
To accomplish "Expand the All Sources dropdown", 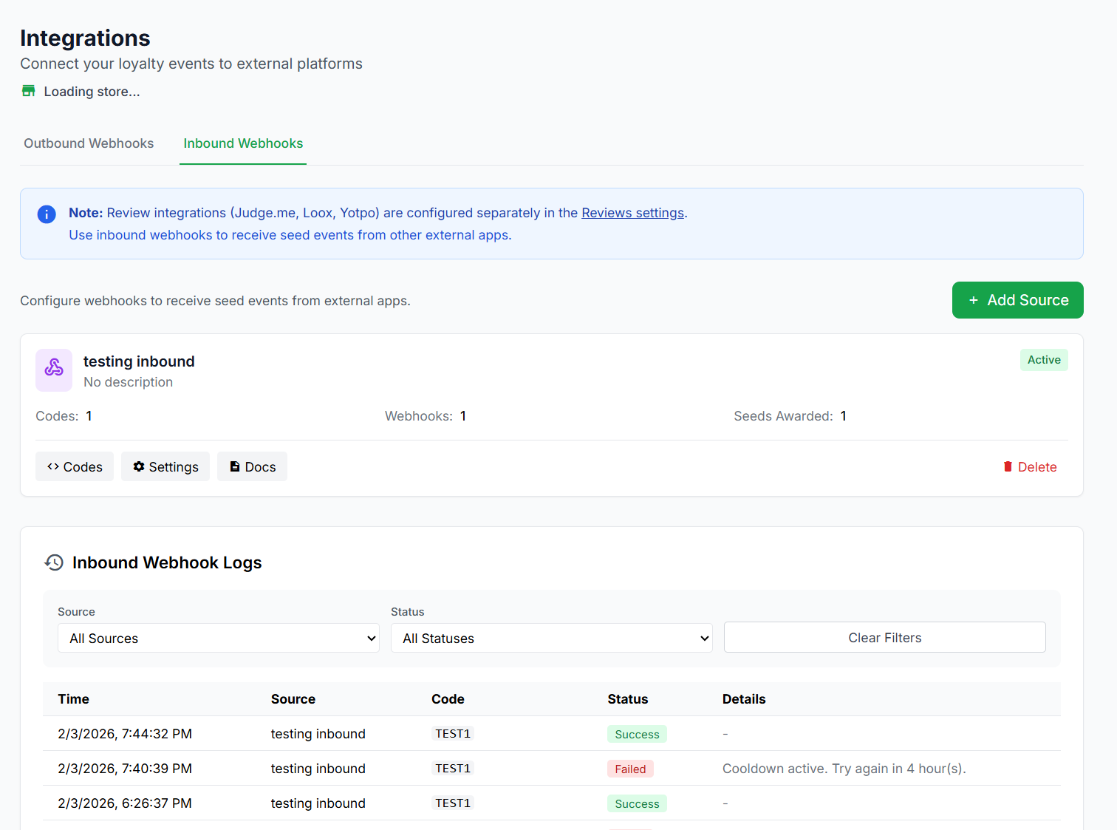I will [x=218, y=638].
